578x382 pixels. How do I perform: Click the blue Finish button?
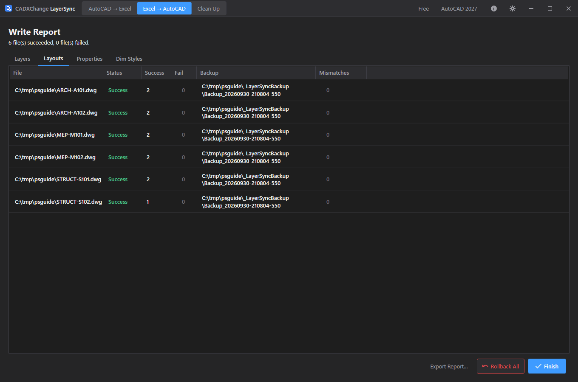click(x=547, y=366)
